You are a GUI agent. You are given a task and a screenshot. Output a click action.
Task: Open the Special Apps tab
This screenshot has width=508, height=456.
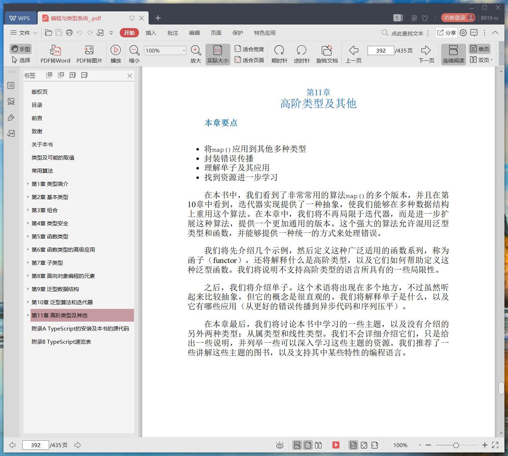pyautogui.click(x=264, y=33)
